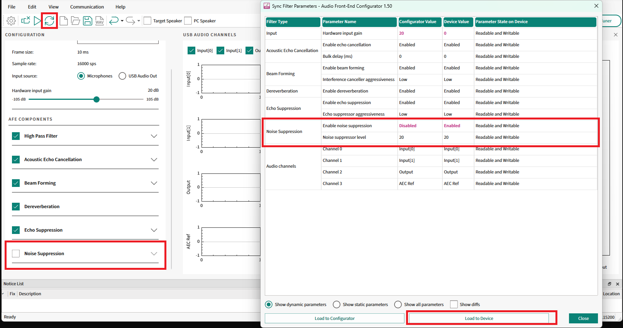623x328 pixels.
Task: Open the File menu
Action: [x=12, y=7]
